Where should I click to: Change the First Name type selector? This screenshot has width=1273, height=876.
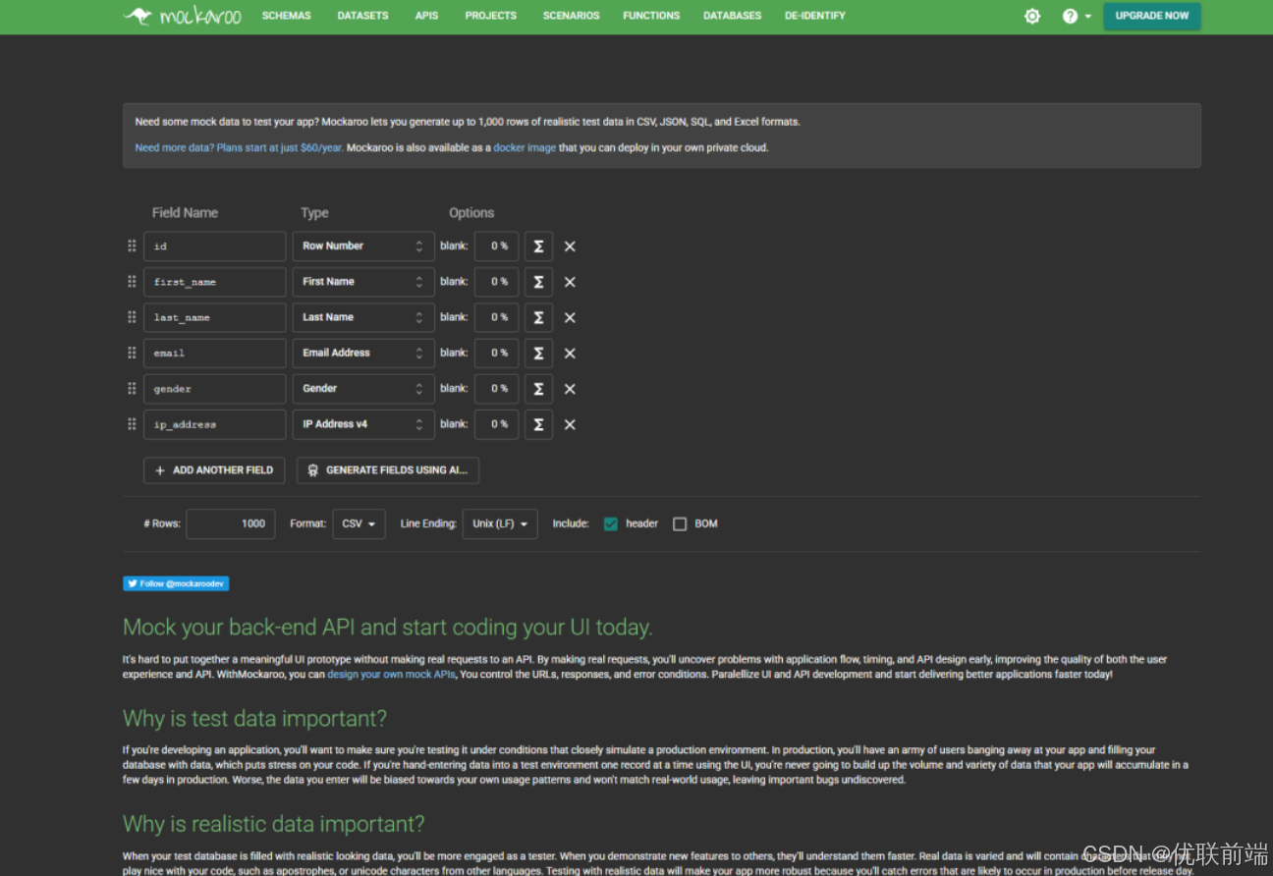click(363, 282)
